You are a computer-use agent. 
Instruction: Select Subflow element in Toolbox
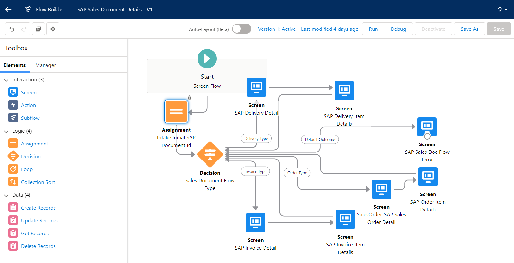[24, 118]
